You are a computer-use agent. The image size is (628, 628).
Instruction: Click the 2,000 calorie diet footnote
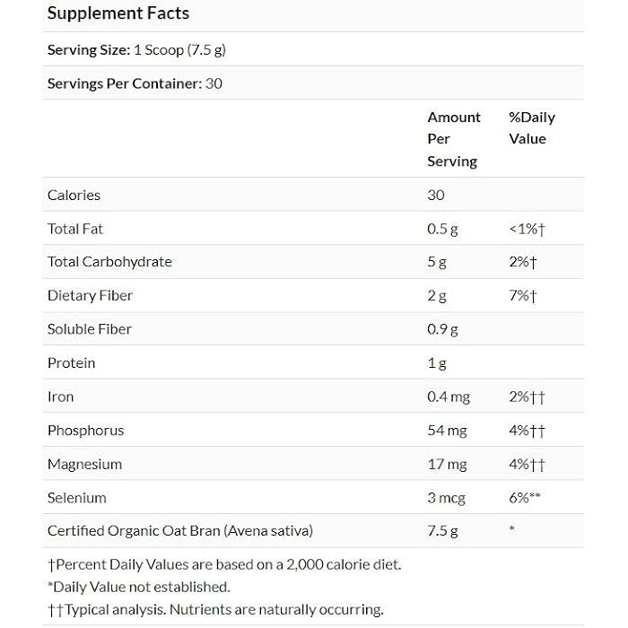(x=224, y=564)
